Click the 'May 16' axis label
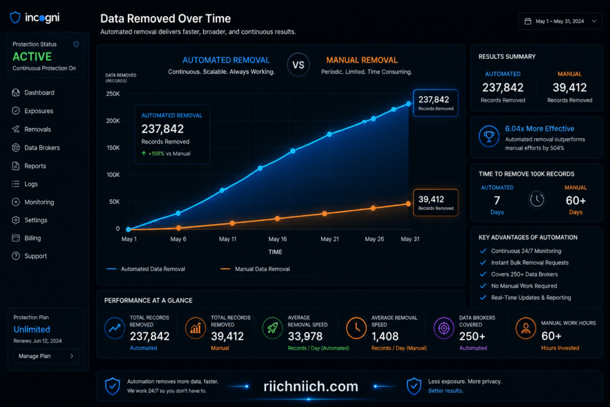The width and height of the screenshot is (610, 407). [x=278, y=239]
